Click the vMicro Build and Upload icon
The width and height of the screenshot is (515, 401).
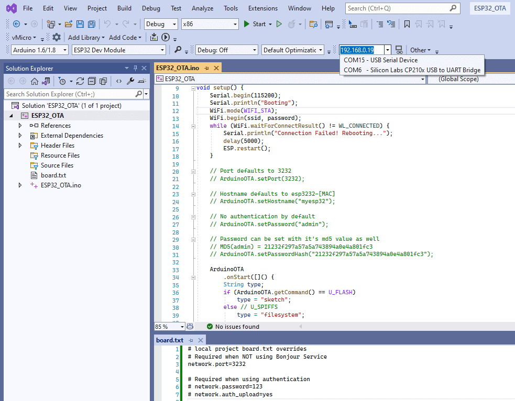click(154, 37)
